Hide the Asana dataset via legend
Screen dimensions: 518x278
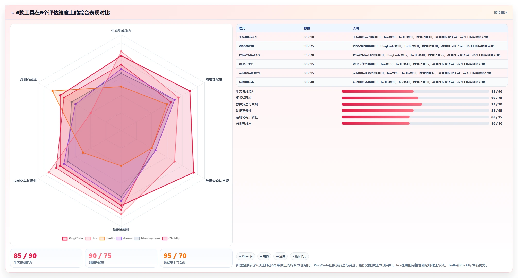119,238
